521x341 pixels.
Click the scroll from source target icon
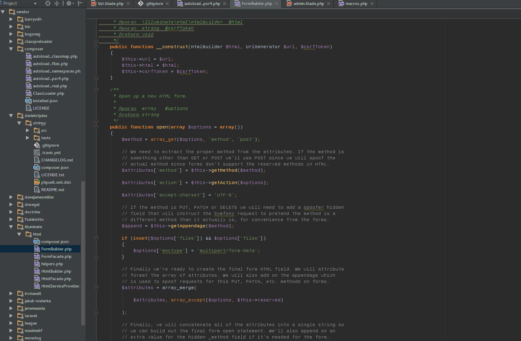click(48, 3)
